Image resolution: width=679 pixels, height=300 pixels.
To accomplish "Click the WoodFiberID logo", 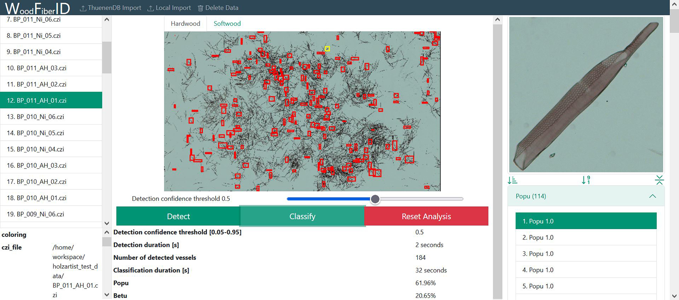I will [x=37, y=8].
